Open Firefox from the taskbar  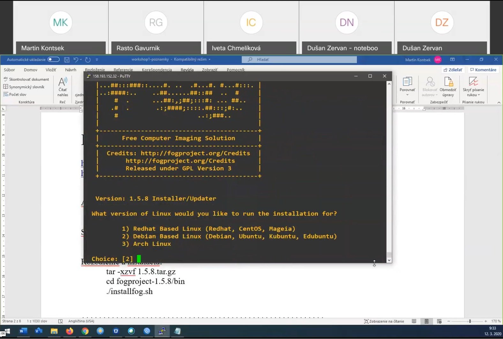pos(69,331)
